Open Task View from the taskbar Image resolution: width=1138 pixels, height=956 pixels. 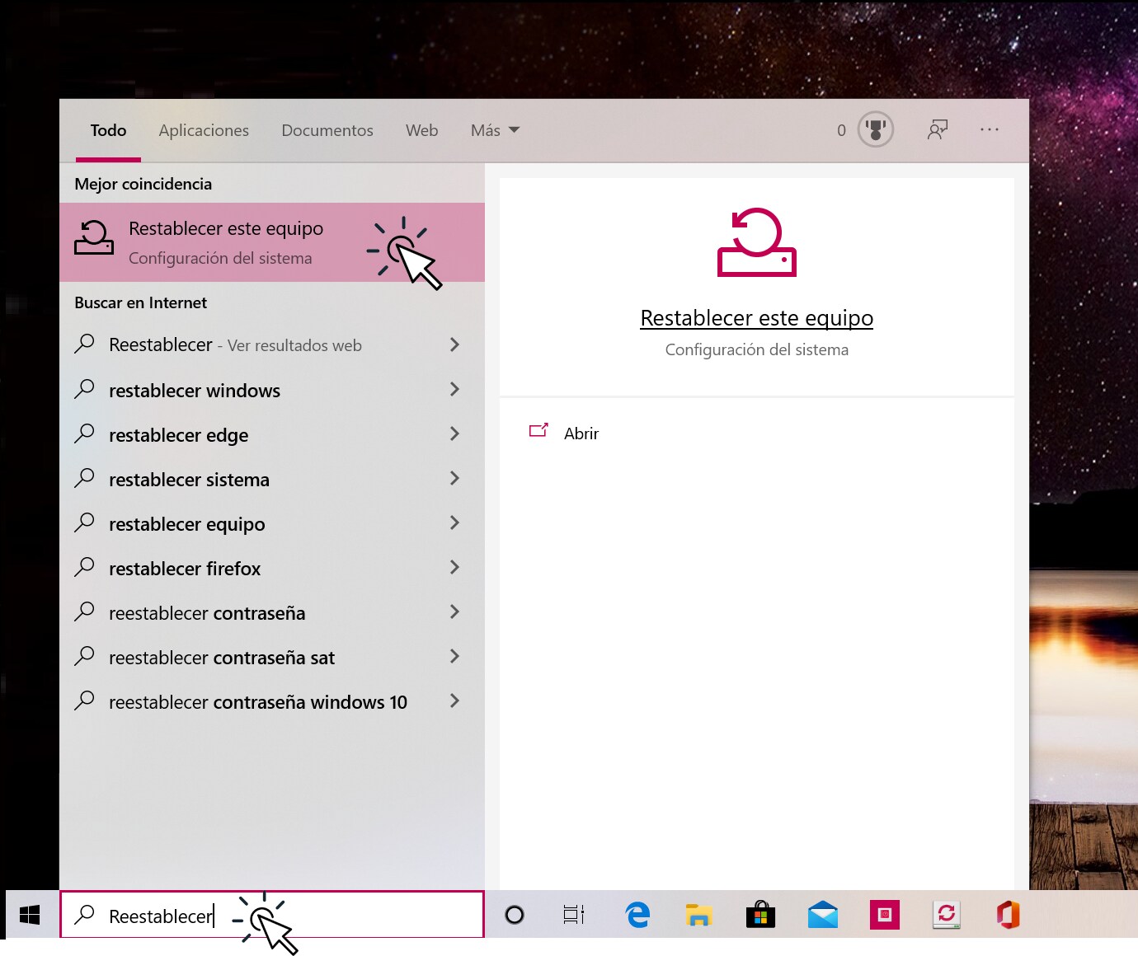pyautogui.click(x=574, y=915)
